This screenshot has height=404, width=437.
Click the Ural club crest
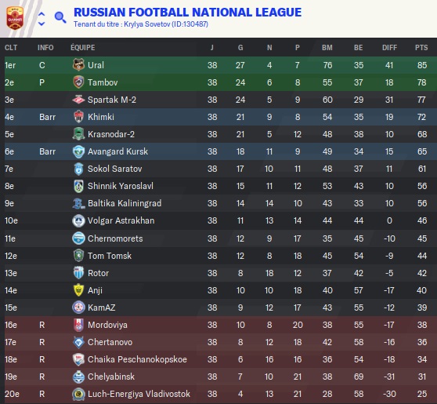78,65
